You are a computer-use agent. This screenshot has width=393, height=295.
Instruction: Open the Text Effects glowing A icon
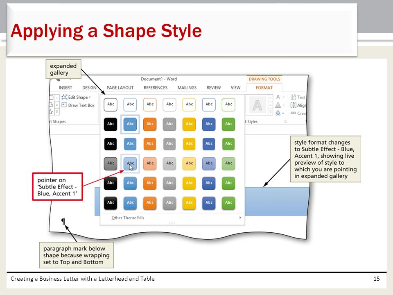(278, 113)
